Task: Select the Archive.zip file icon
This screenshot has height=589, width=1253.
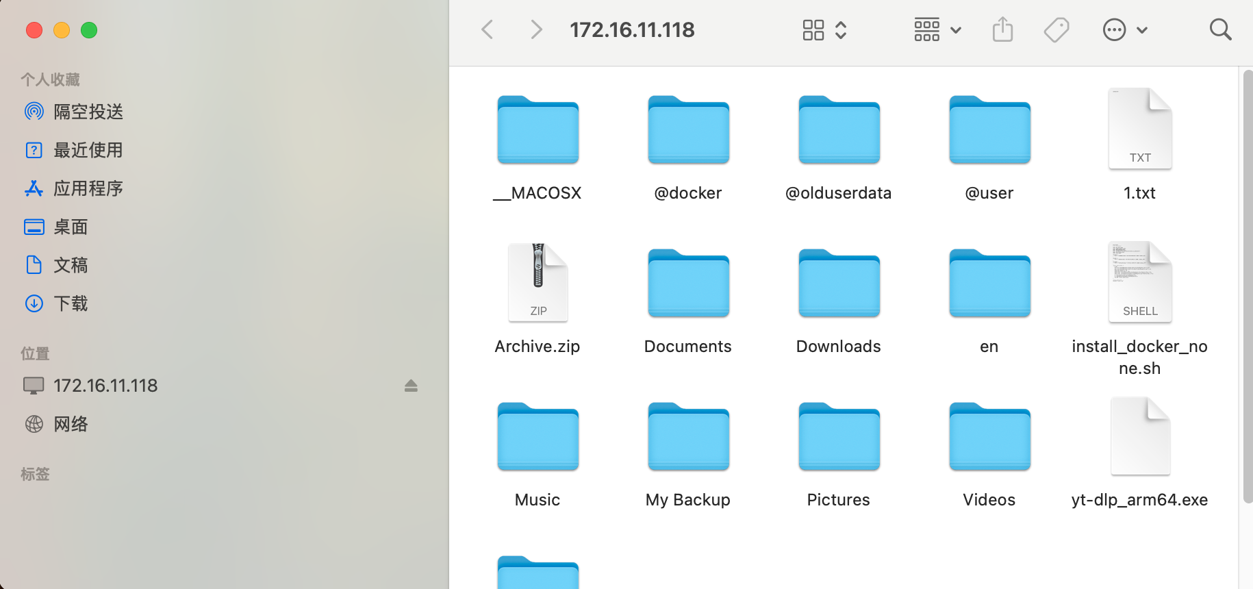Action: point(537,283)
